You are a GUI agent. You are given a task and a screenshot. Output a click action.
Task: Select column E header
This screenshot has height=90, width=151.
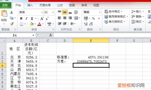91,40
